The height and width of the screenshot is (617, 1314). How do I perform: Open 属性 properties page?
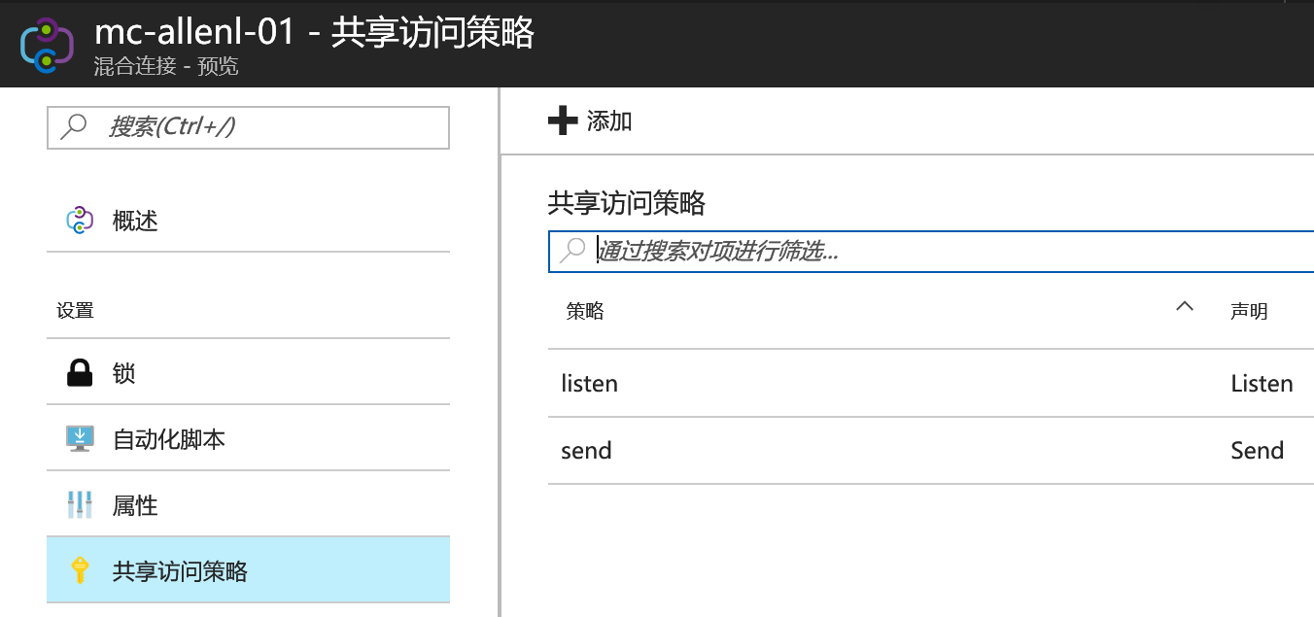135,505
